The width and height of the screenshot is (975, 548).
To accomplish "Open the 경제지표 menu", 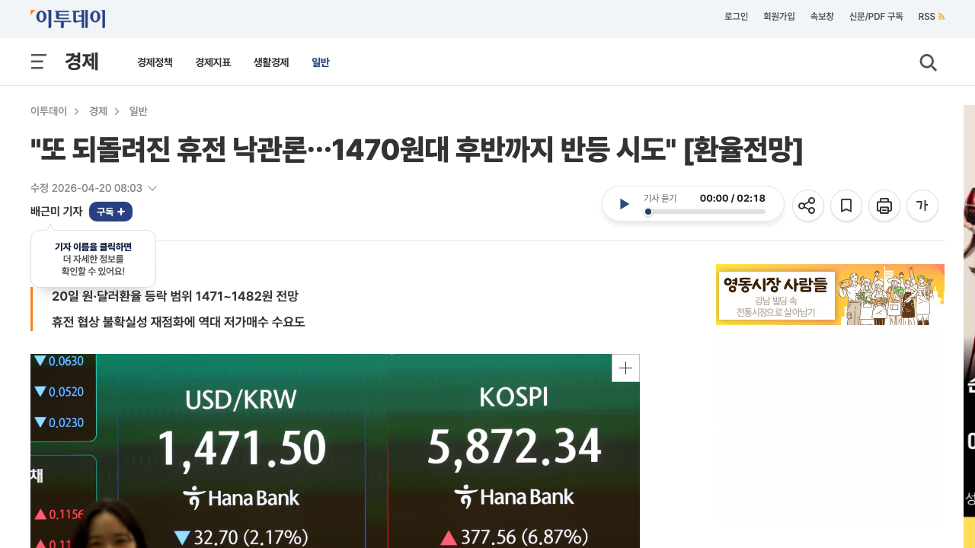I will click(x=213, y=62).
